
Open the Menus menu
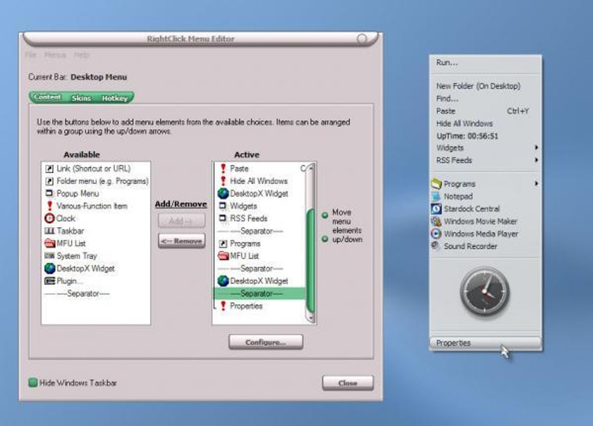click(x=55, y=55)
